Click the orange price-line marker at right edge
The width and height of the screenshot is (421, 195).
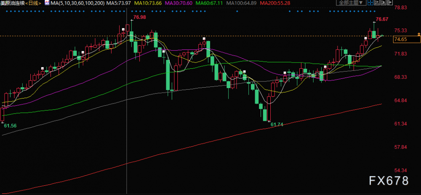[x=419, y=34]
